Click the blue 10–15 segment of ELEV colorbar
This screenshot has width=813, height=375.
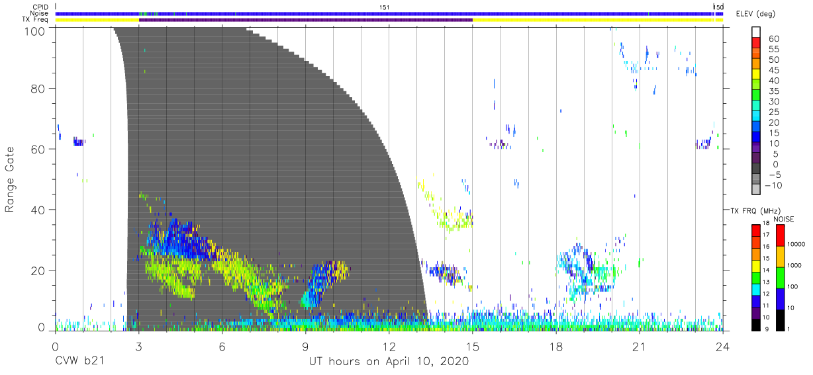[x=756, y=137]
